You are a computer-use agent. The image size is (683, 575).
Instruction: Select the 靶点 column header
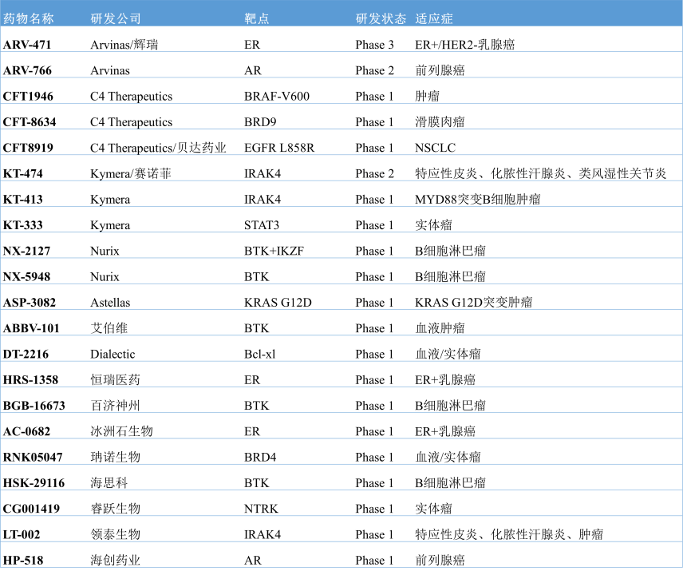pyautogui.click(x=257, y=18)
